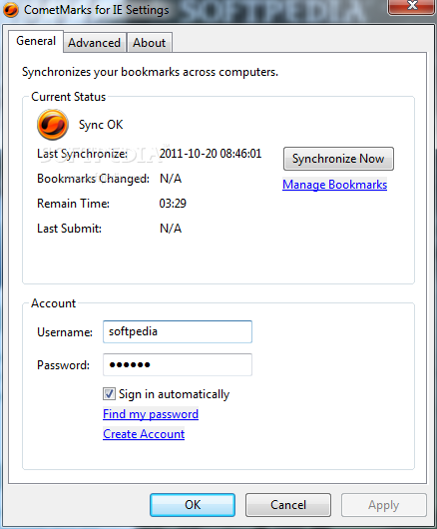This screenshot has width=437, height=529.
Task: Click the Bookmarks Changed label
Action: click(x=94, y=179)
